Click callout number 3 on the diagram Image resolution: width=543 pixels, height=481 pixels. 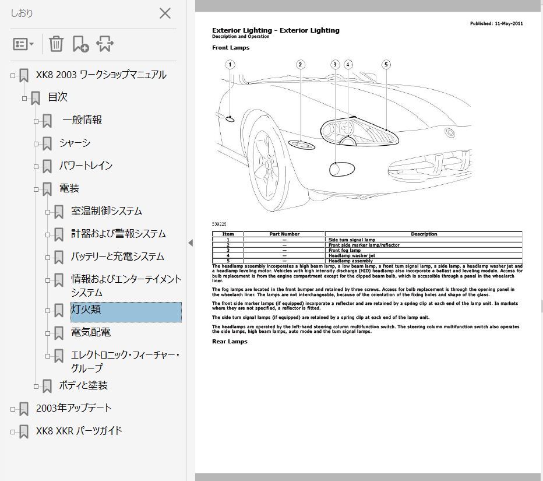click(x=335, y=65)
